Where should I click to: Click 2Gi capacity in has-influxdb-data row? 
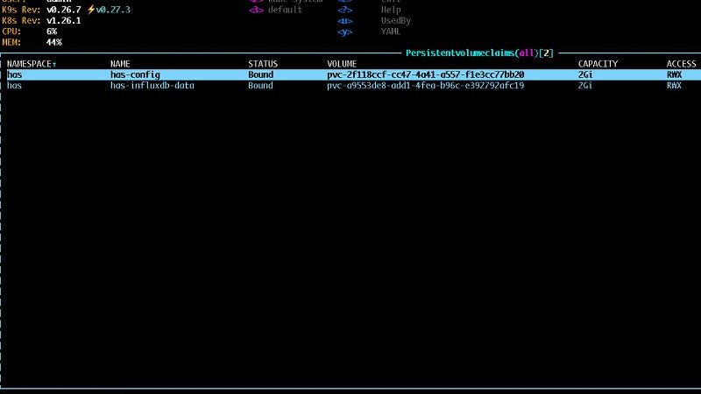[x=585, y=85]
